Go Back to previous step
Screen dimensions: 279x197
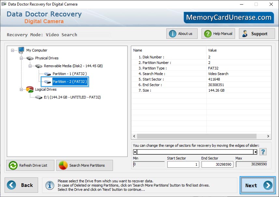(21, 185)
